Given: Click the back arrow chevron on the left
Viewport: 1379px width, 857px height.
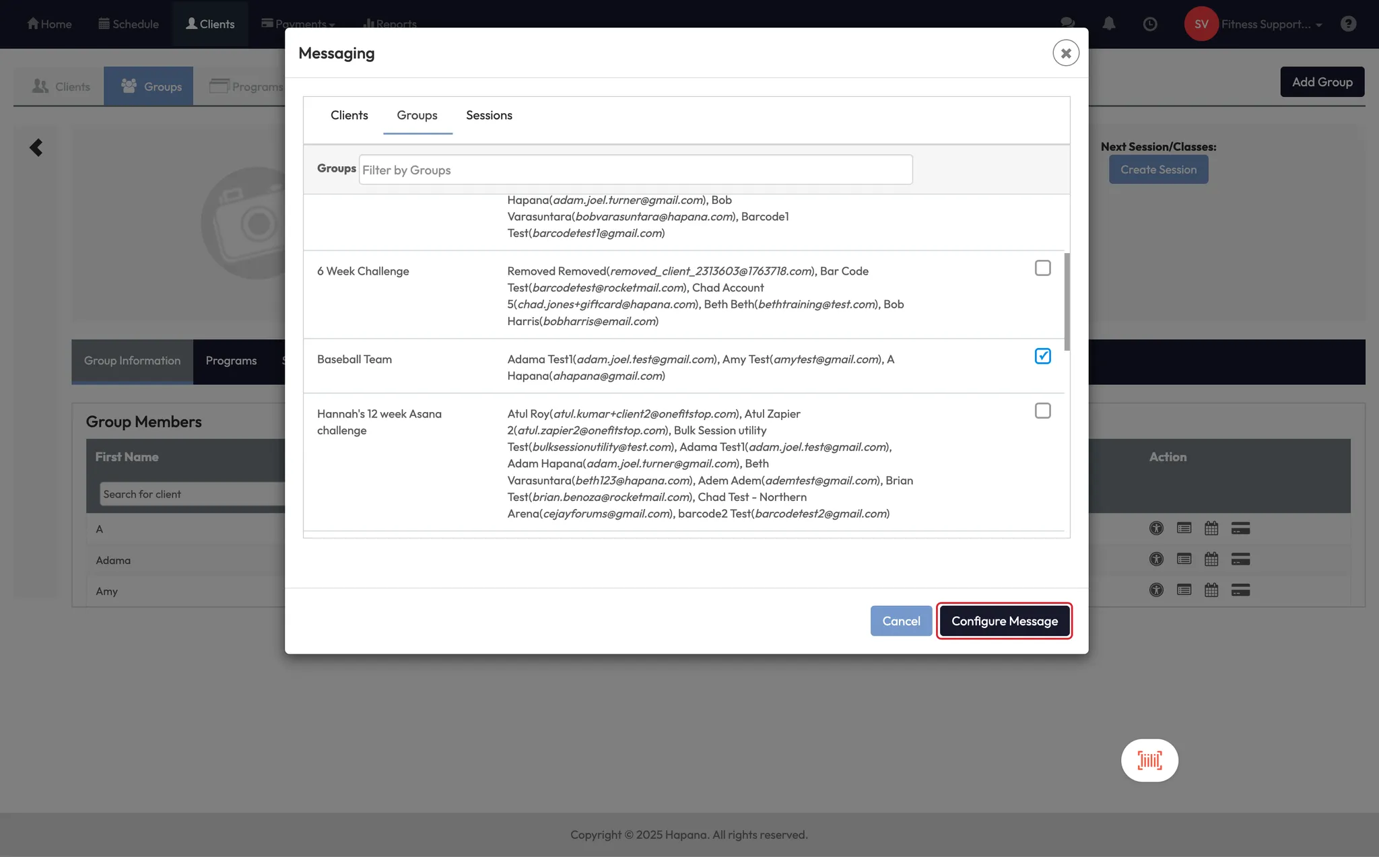Looking at the screenshot, I should (36, 147).
